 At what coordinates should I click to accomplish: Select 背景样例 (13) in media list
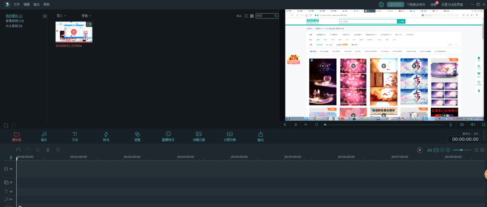tap(15, 21)
